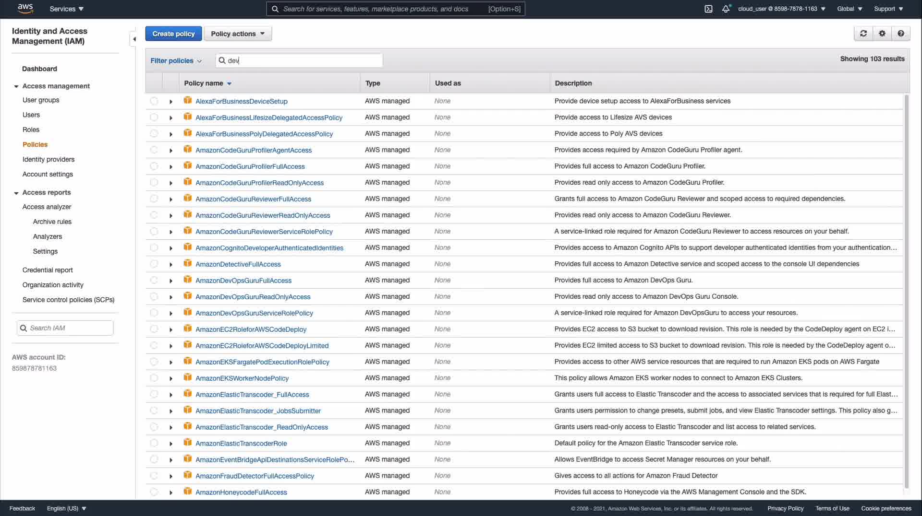922x516 pixels.
Task: Open the cloud_user account dropdown
Action: tap(782, 9)
